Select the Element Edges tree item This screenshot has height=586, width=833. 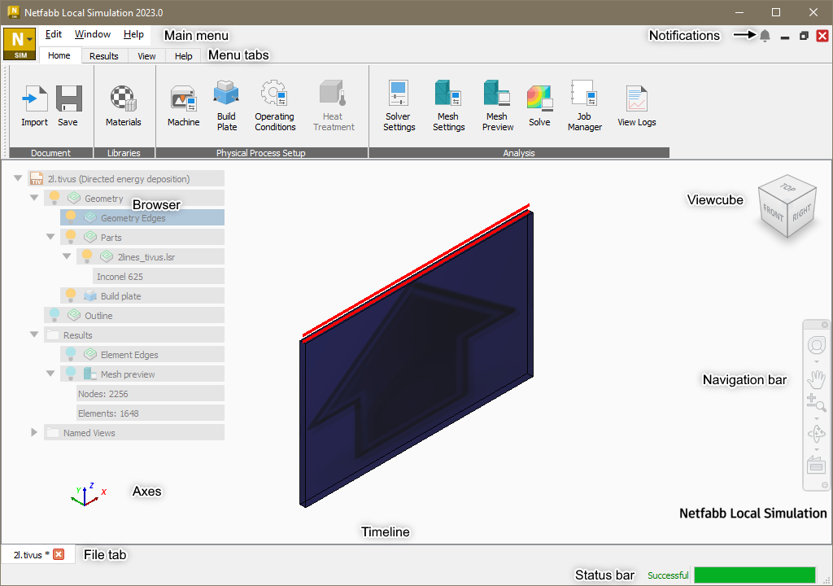(x=142, y=354)
